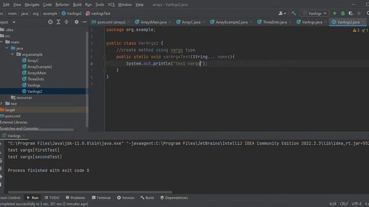Screen dimensions: 369x207
Task: Run with Coverage using the shield icon
Action: pos(351,13)
